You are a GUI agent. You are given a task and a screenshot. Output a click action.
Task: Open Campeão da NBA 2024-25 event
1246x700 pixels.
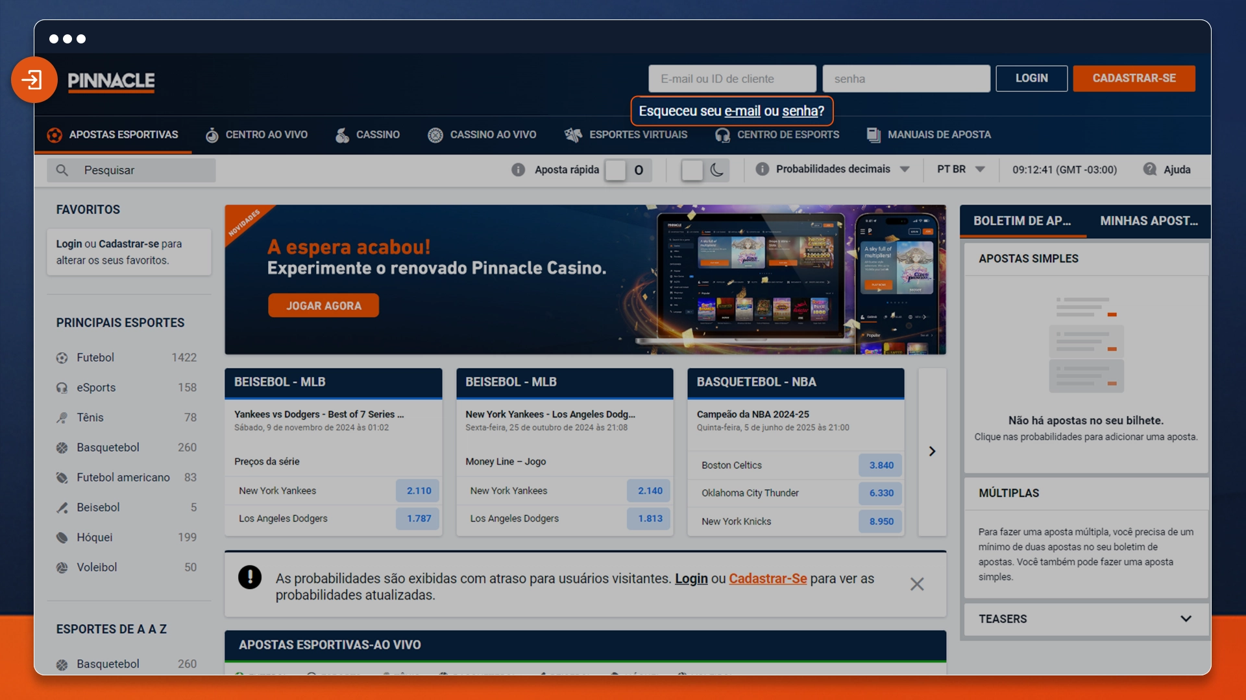pyautogui.click(x=753, y=415)
